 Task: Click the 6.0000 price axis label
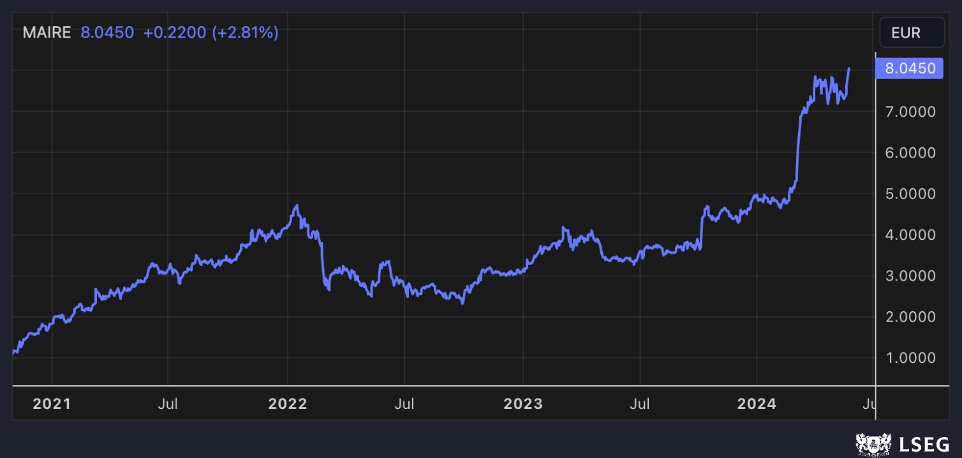point(910,152)
